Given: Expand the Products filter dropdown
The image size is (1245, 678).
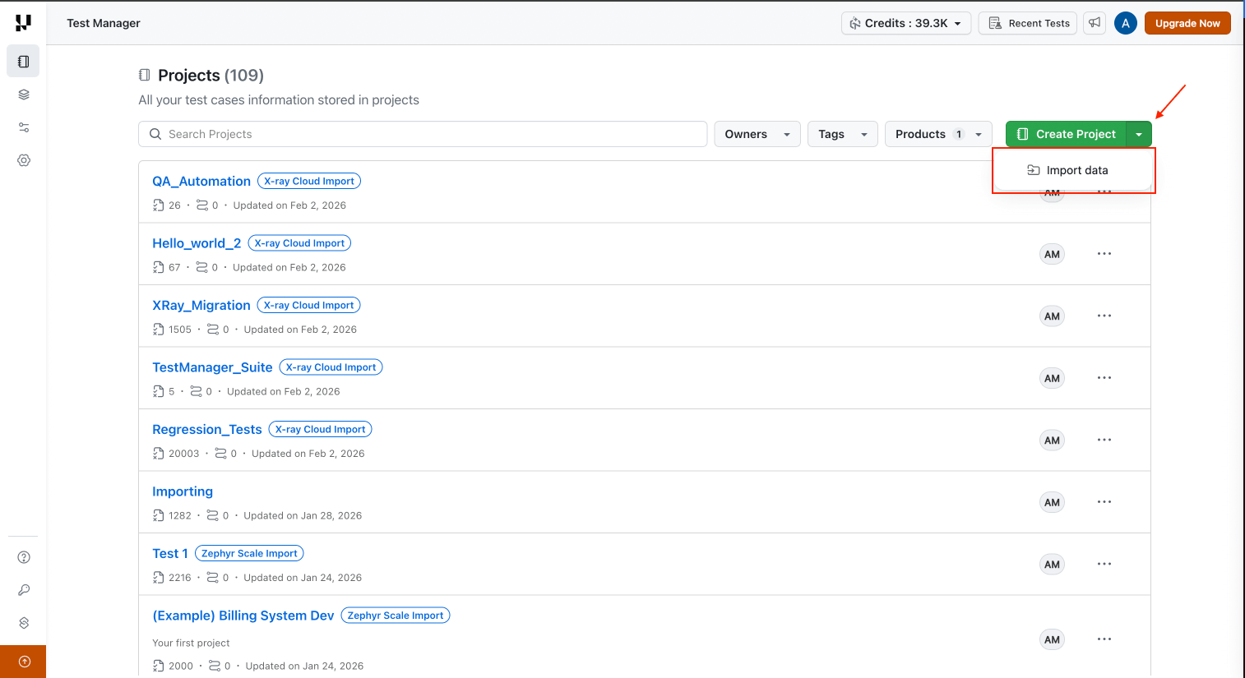Looking at the screenshot, I should click(937, 133).
